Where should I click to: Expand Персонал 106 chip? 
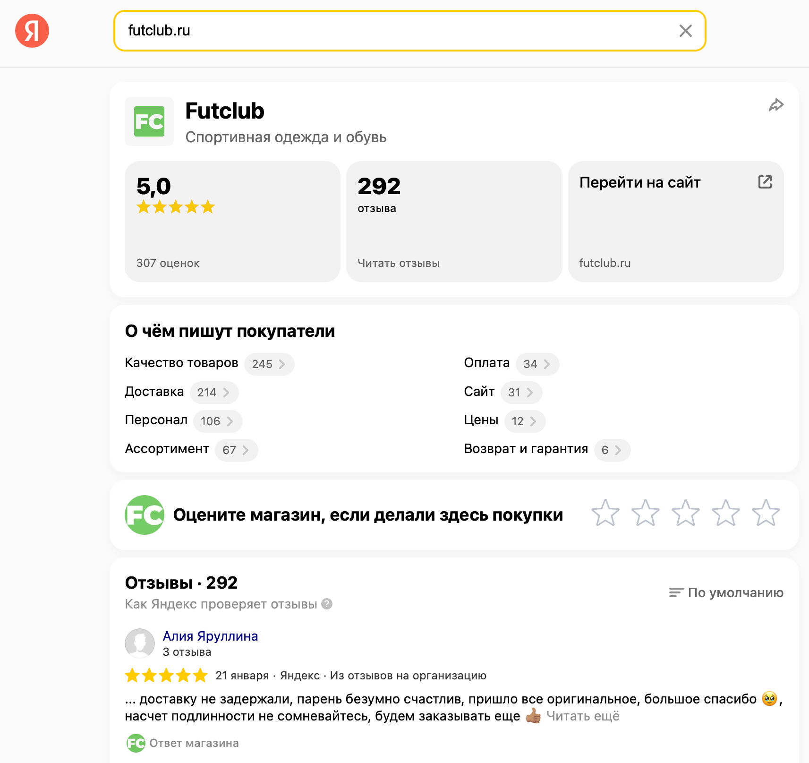(218, 421)
